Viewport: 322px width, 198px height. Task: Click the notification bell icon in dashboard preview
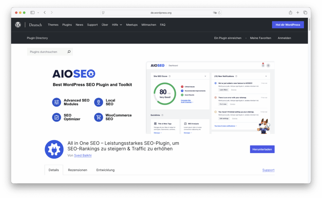[263, 65]
